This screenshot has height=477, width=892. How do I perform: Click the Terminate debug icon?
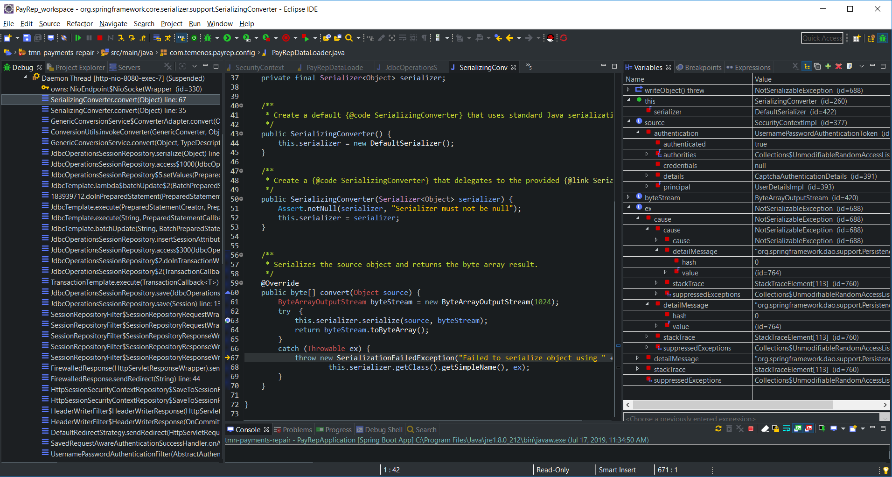100,38
